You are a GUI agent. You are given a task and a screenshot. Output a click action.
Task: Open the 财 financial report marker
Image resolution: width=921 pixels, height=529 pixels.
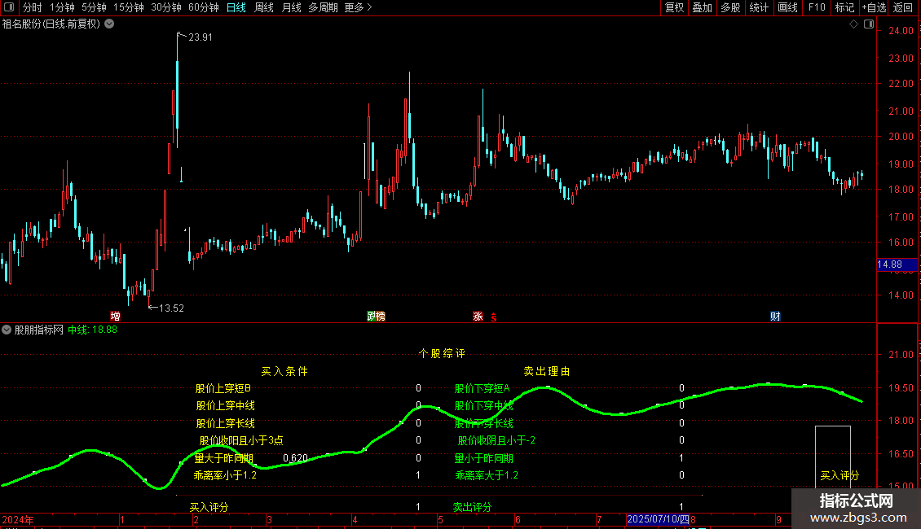[x=775, y=316]
